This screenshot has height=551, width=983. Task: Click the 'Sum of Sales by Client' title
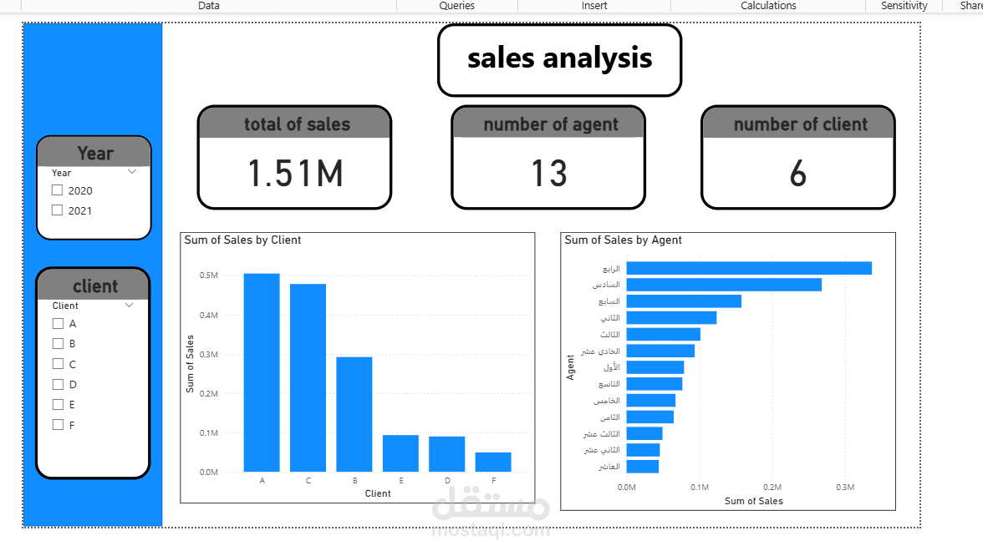point(242,240)
